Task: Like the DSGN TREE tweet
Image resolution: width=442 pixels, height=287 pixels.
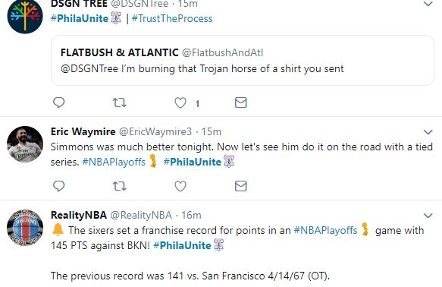Action: (x=180, y=102)
